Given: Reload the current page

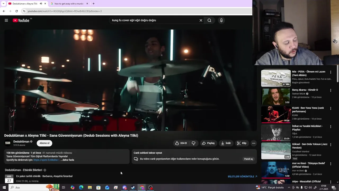Looking at the screenshot, I should click(16, 11).
